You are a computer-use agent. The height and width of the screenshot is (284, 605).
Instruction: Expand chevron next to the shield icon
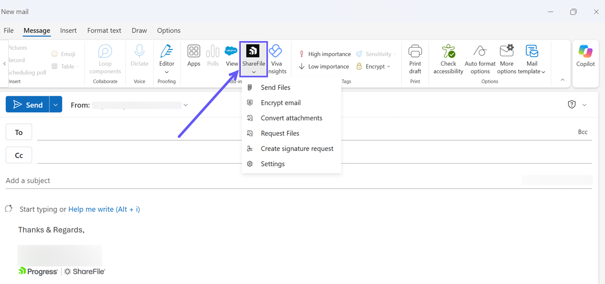(585, 105)
